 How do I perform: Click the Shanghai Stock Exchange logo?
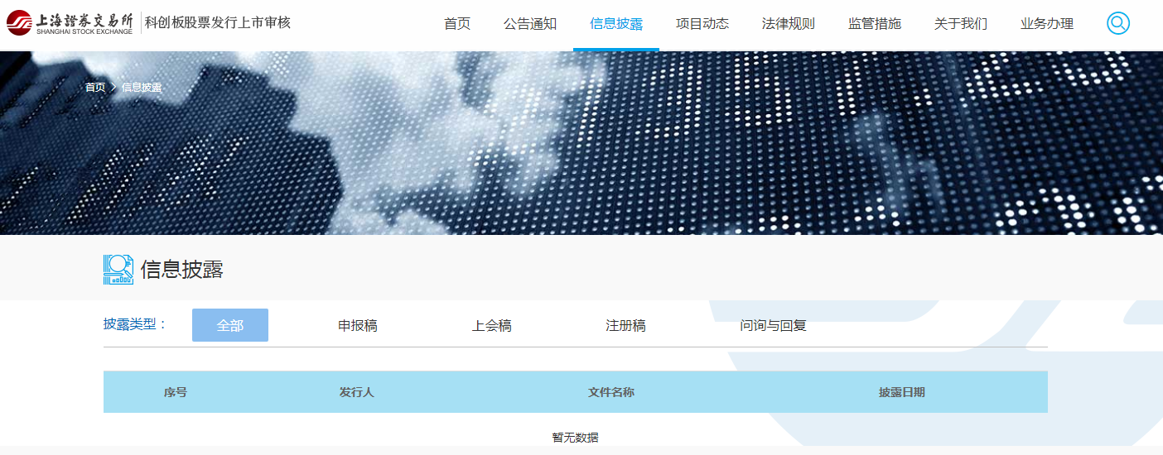pyautogui.click(x=70, y=23)
